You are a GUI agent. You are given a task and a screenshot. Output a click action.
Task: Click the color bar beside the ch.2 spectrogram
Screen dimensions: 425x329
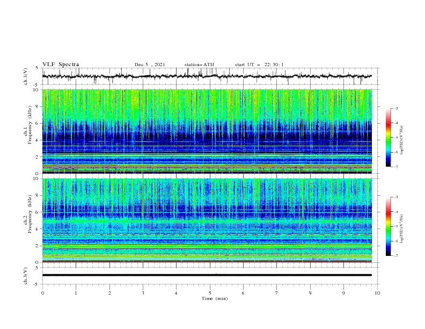click(x=388, y=226)
